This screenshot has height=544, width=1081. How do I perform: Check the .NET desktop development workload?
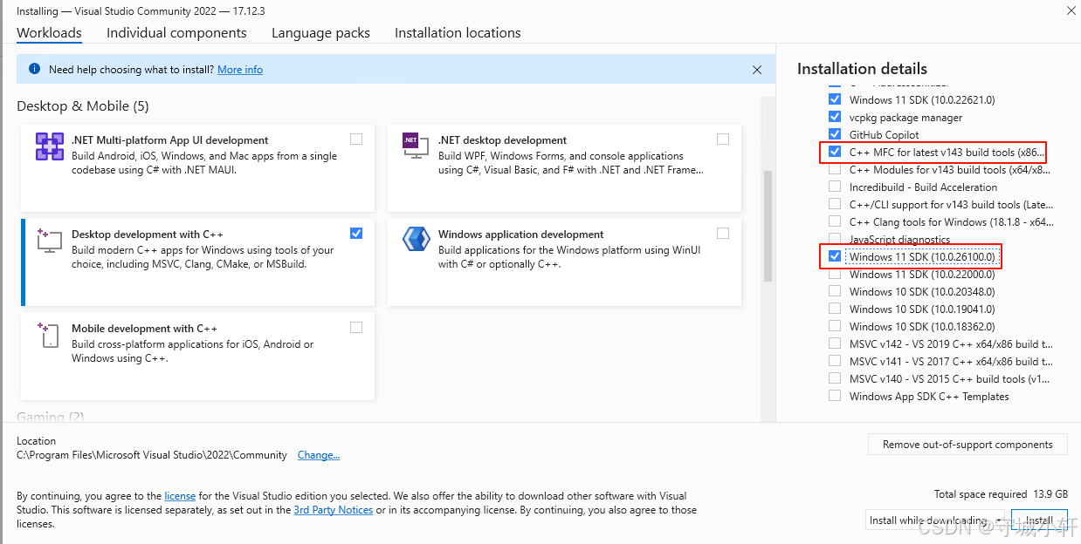(x=723, y=139)
